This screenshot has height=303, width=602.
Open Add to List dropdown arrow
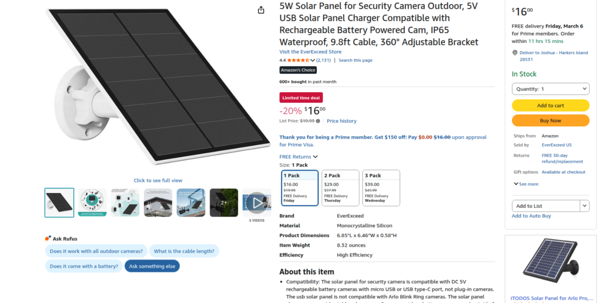click(584, 206)
